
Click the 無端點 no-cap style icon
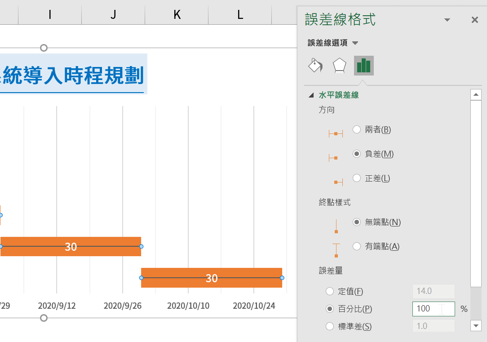(336, 226)
